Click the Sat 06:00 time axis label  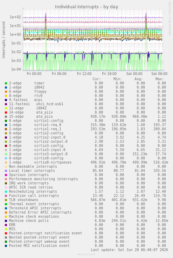pos(159,74)
